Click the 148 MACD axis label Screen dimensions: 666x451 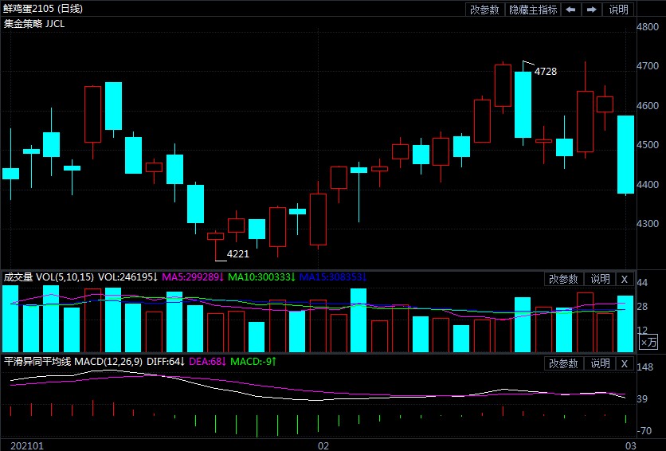(x=645, y=367)
